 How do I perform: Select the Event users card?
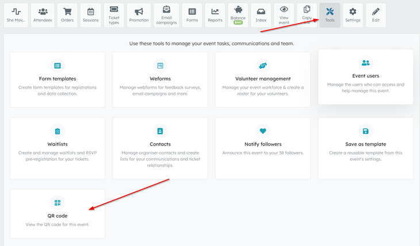(x=365, y=77)
